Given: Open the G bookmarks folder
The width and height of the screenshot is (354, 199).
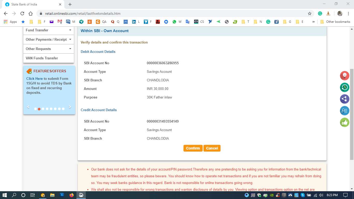Looking at the screenshot, I should pos(287,22).
